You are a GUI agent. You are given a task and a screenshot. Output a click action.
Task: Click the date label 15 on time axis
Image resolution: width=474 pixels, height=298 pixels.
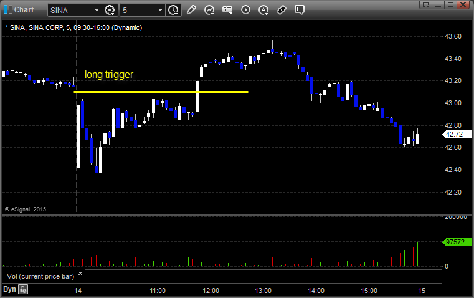[422, 291]
